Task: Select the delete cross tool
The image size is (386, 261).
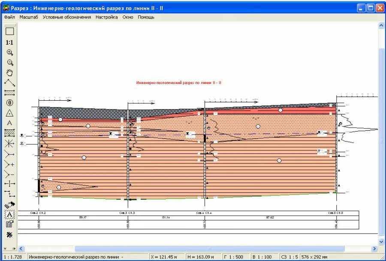Action: coord(9,235)
